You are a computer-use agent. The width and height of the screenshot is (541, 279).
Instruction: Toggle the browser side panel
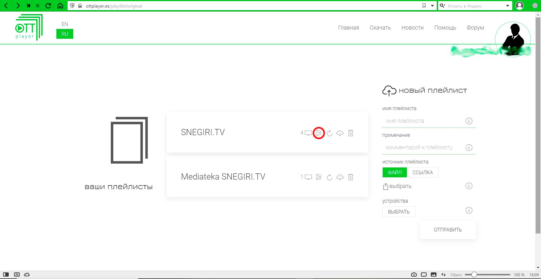[6, 275]
